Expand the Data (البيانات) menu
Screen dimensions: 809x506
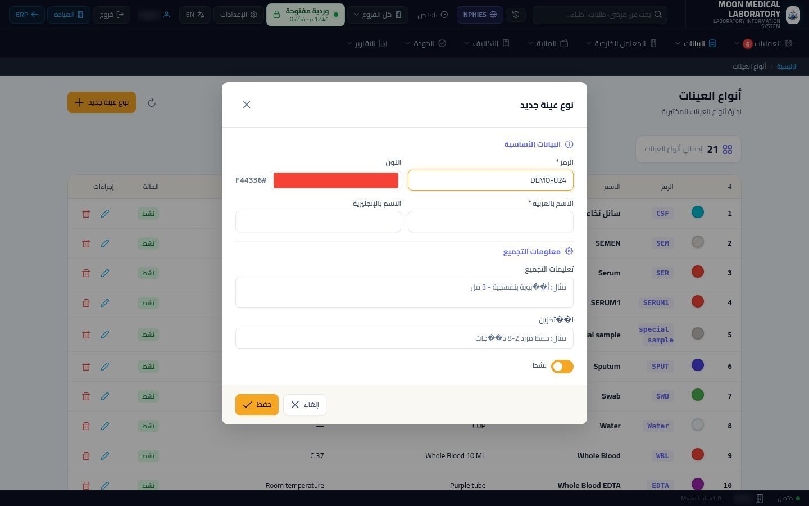click(696, 43)
